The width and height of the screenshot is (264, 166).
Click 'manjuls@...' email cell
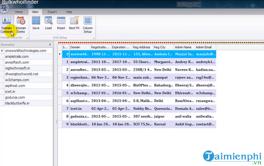click(205, 54)
